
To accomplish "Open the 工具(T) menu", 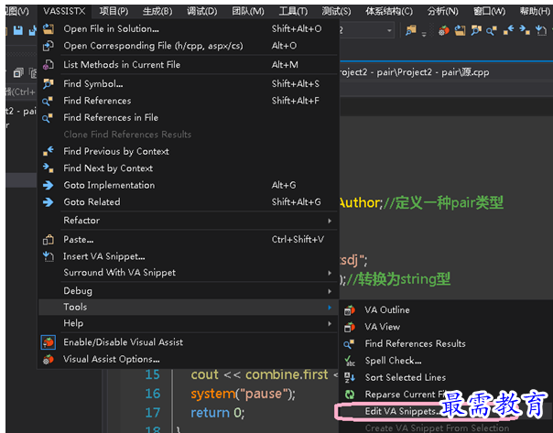I will (293, 11).
